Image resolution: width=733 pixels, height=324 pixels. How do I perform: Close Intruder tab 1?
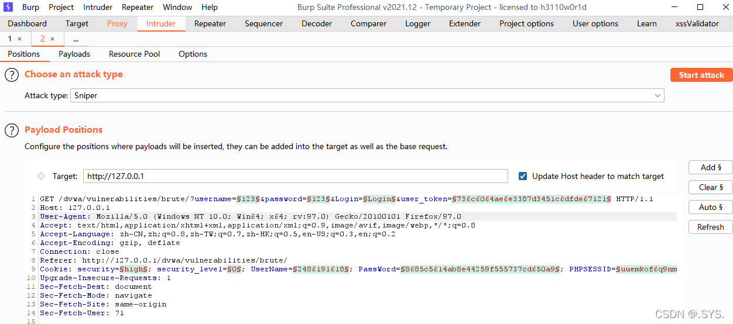pyautogui.click(x=19, y=39)
